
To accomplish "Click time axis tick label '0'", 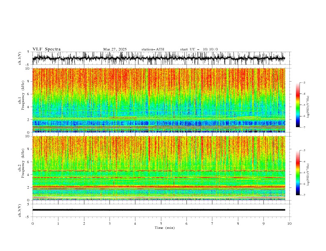I will point(33,224).
